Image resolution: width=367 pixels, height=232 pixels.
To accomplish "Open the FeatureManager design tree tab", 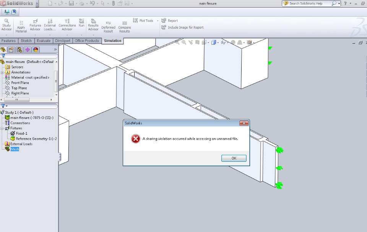I will pos(3,50).
